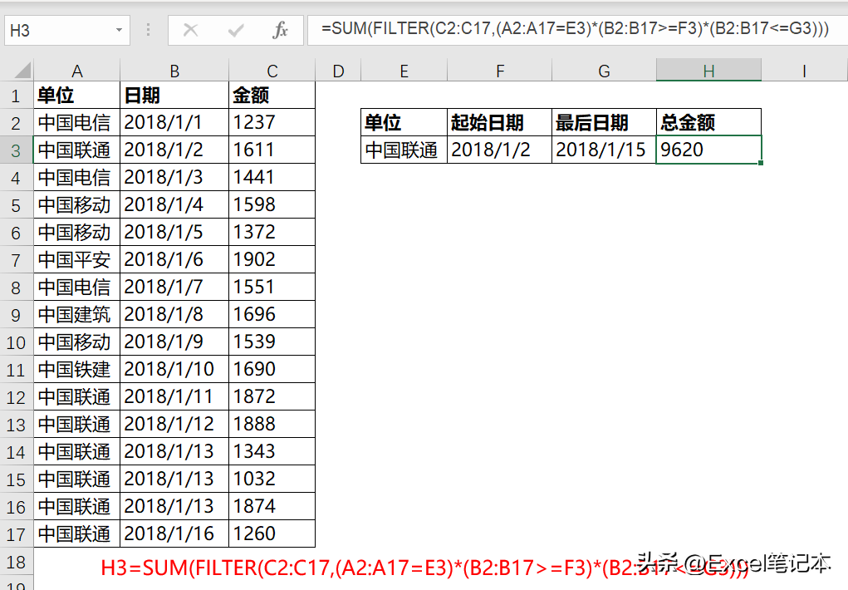The image size is (848, 590).
Task: Select row 18 header
Action: tap(17, 562)
